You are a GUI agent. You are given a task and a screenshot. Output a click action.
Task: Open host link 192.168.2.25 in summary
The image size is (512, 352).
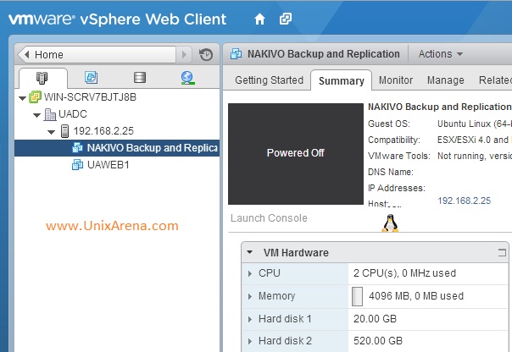[x=464, y=201]
